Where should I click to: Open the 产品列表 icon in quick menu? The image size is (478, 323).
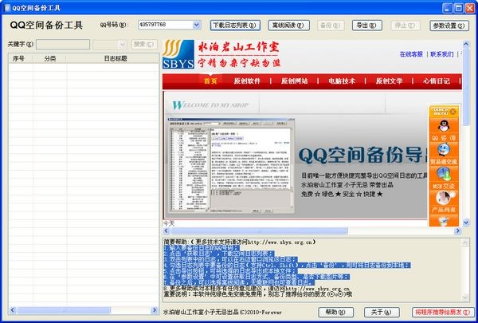pos(442,197)
